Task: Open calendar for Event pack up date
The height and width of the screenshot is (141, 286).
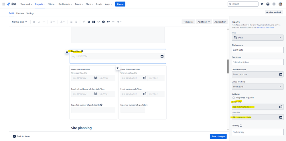Action: [x=145, y=94]
